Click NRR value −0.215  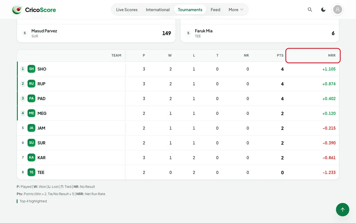coord(329,128)
